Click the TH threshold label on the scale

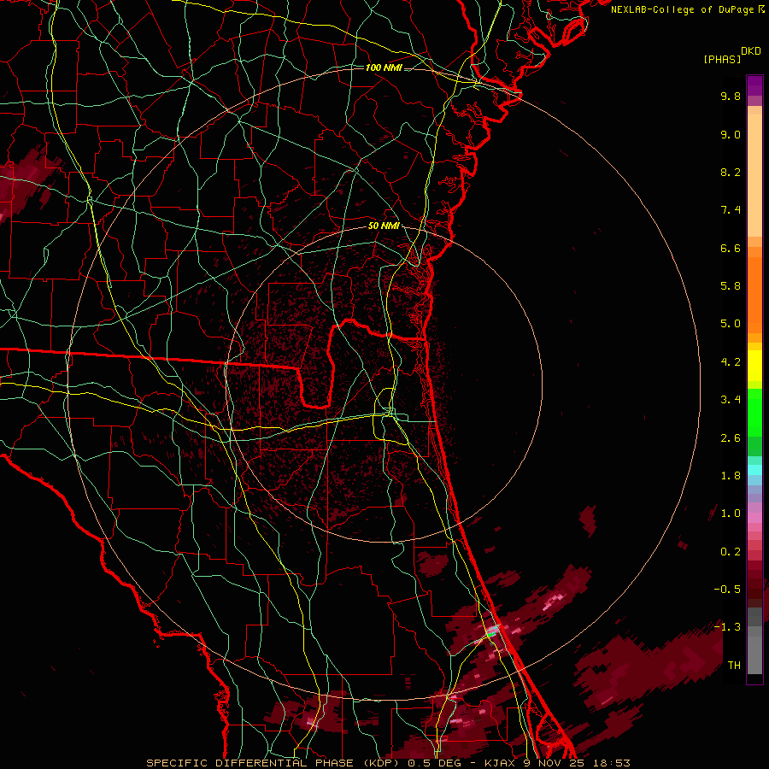[734, 666]
